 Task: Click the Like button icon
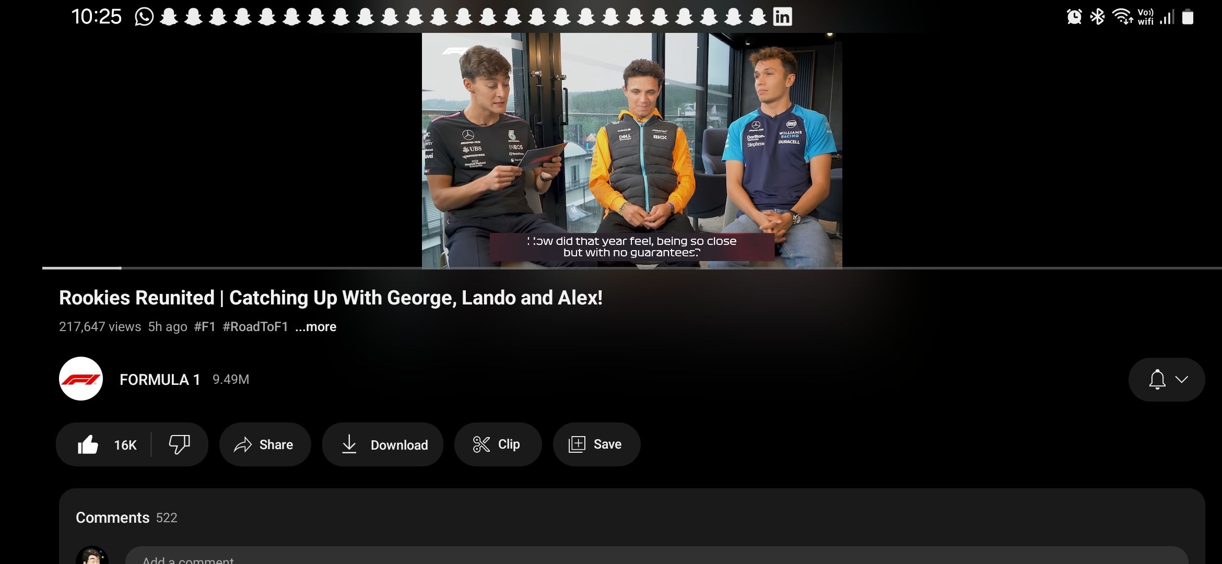(87, 443)
